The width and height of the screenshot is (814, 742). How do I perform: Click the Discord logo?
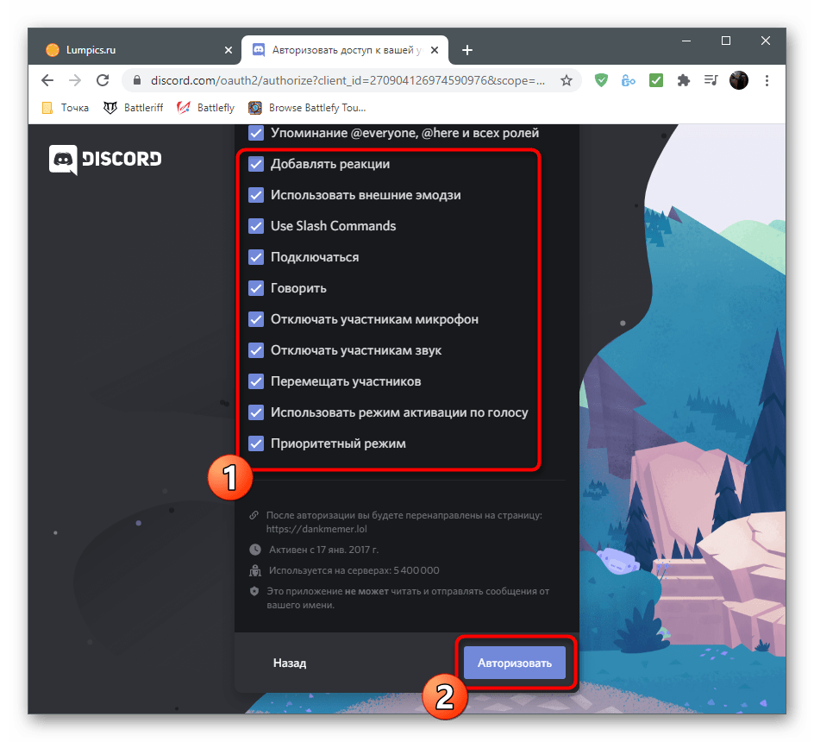click(x=105, y=160)
